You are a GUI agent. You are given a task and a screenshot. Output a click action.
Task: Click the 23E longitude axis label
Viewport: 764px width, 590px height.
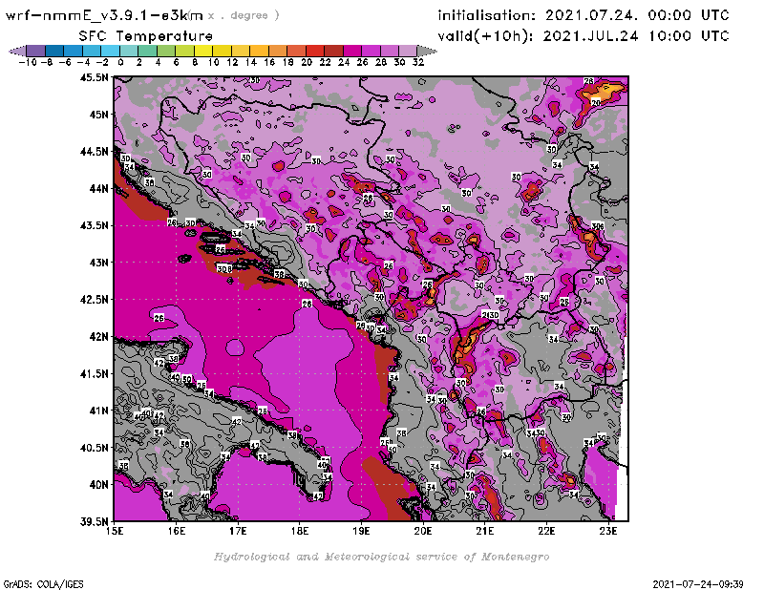click(608, 531)
